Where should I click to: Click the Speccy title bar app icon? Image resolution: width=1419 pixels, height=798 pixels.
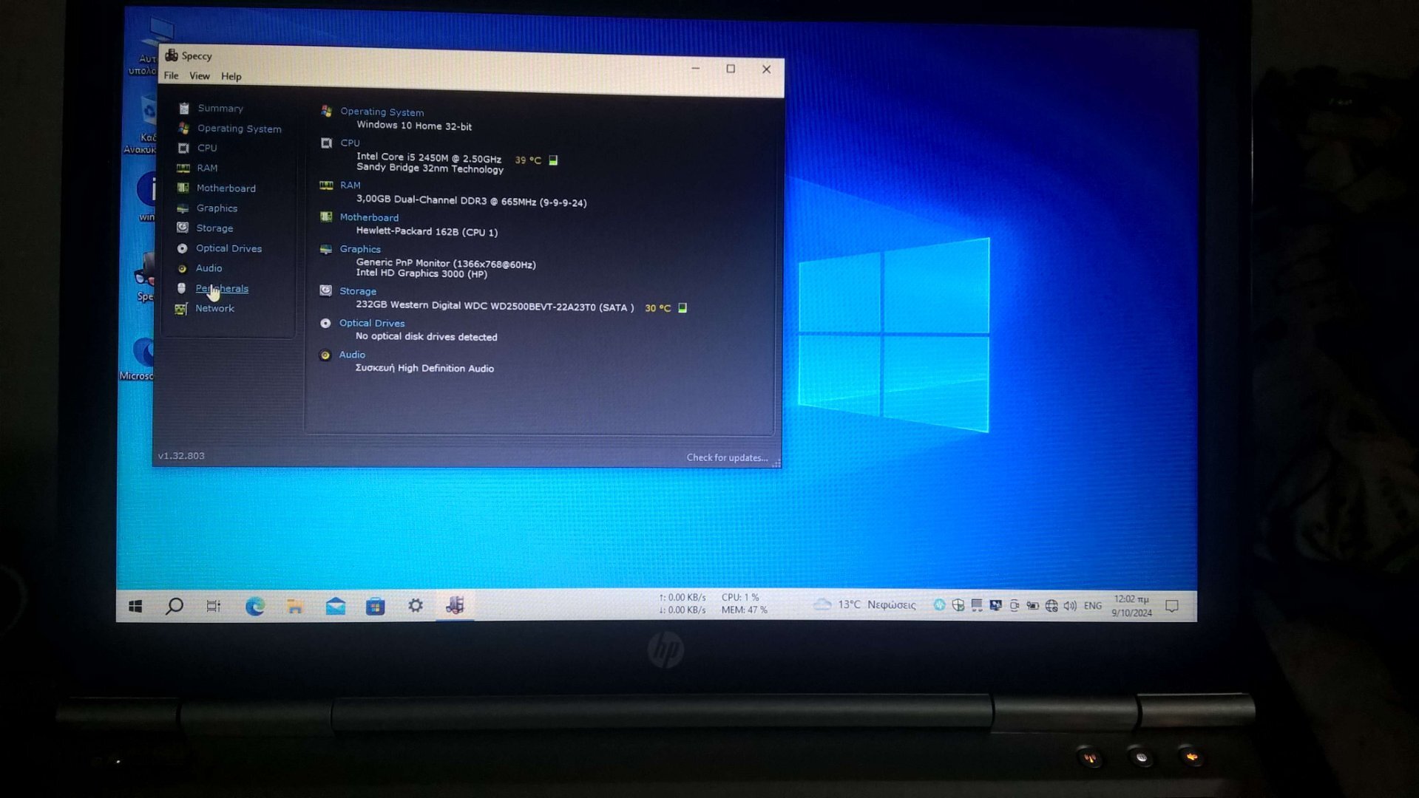click(x=172, y=55)
